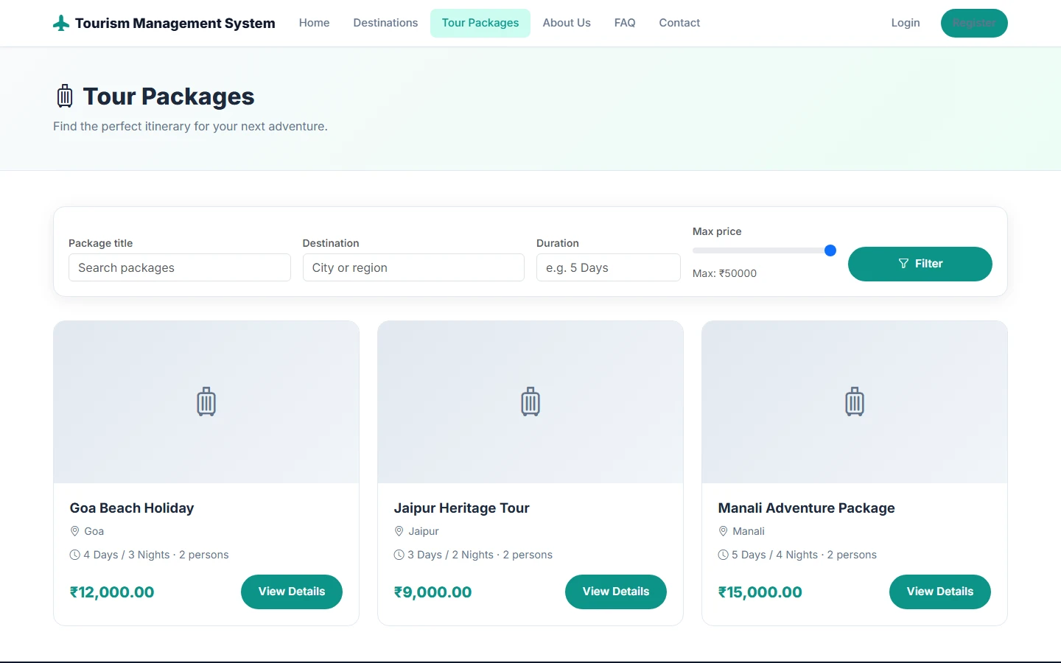1061x663 pixels.
Task: Click the 5 Days / 4 Nights · 2 persons text
Action: 805,555
